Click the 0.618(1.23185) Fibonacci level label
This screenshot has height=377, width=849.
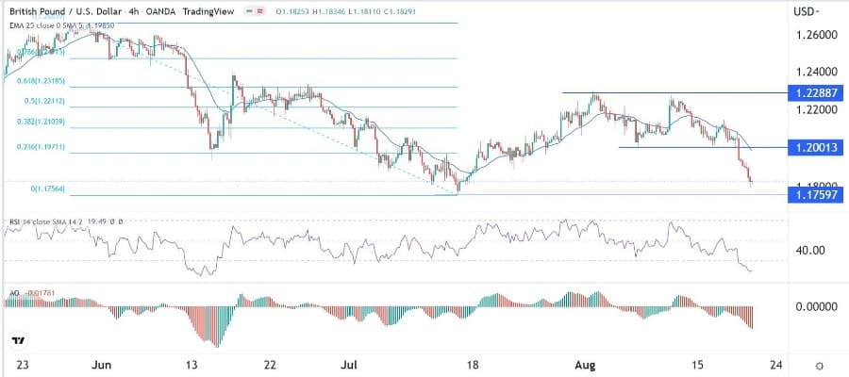pos(42,81)
